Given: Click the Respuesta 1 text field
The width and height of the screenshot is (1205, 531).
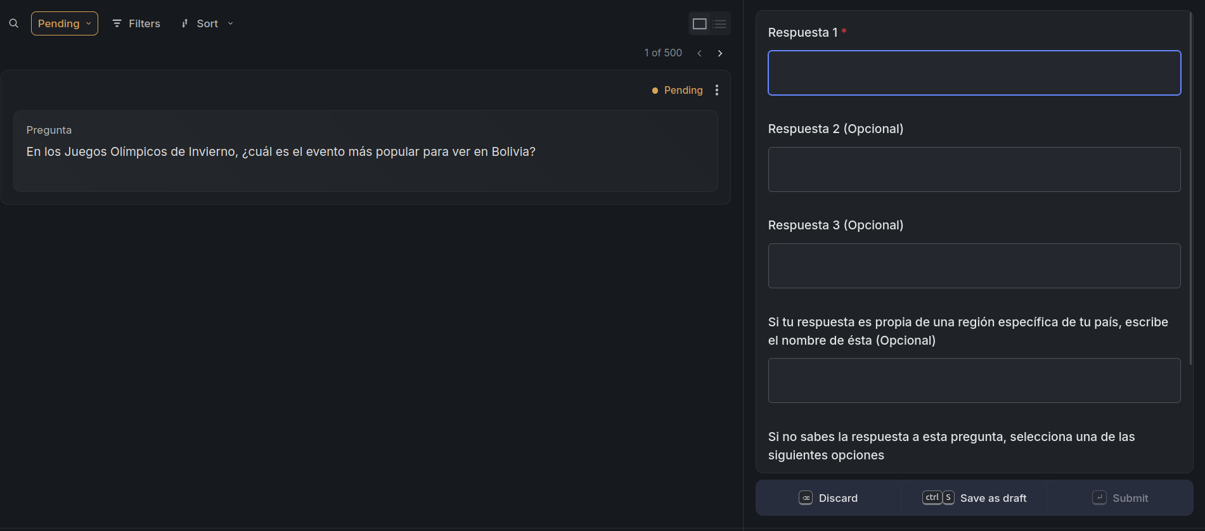Looking at the screenshot, I should (x=974, y=73).
